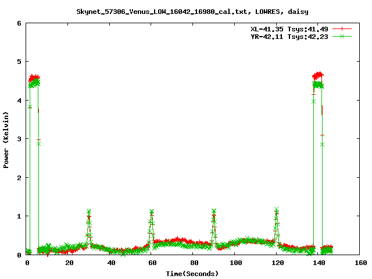The width and height of the screenshot is (372, 279).
Task: Click the signal peak near 90 seconds
Action: pyautogui.click(x=214, y=212)
